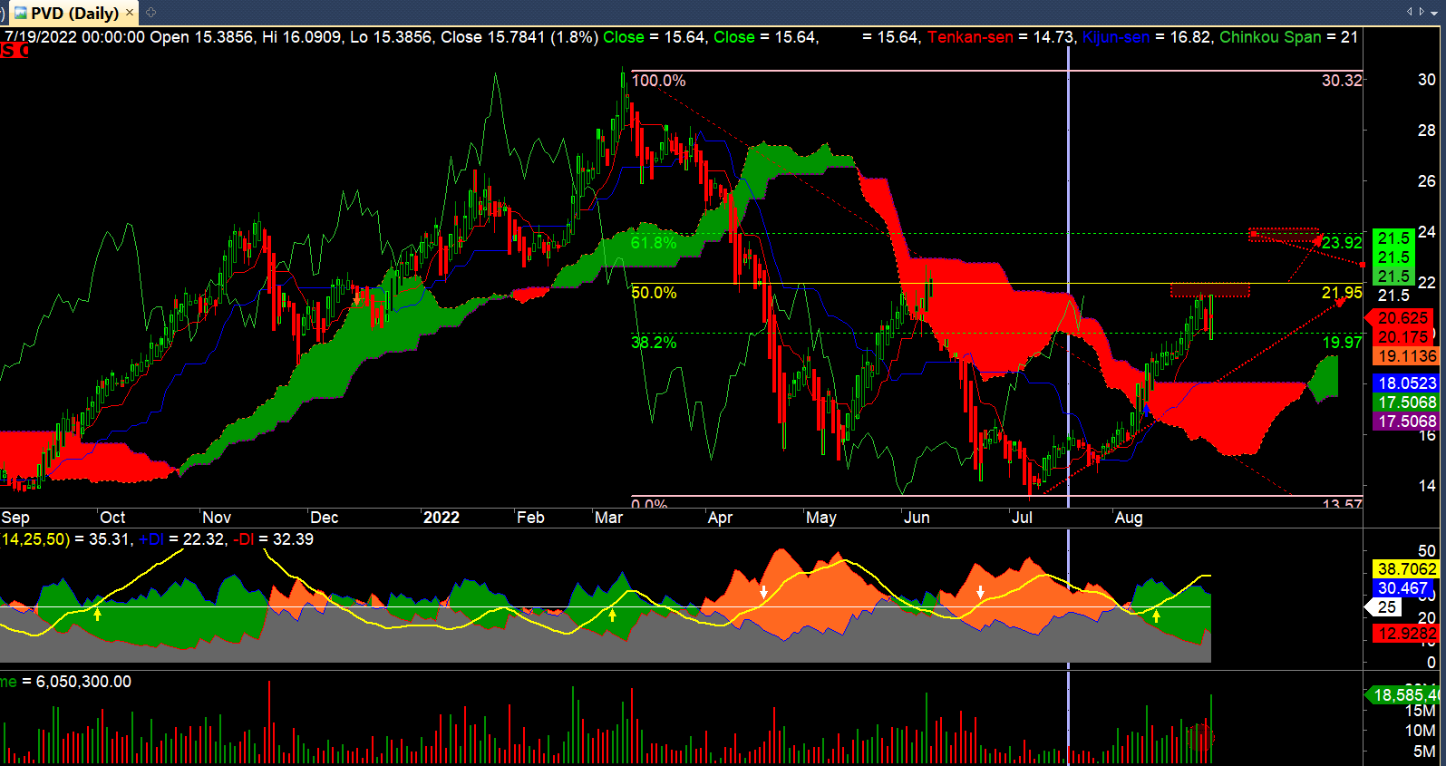Image resolution: width=1446 pixels, height=766 pixels.
Task: Click the -DI = 32.39 indicator label
Action: coord(273,539)
